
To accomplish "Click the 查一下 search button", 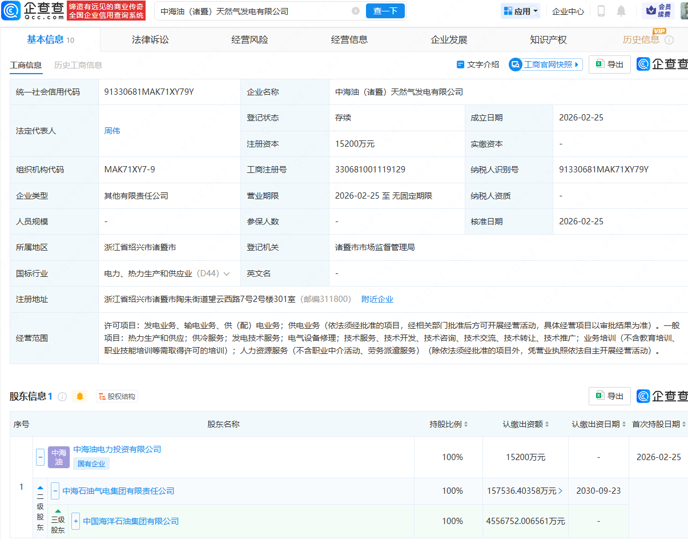I will 385,10.
